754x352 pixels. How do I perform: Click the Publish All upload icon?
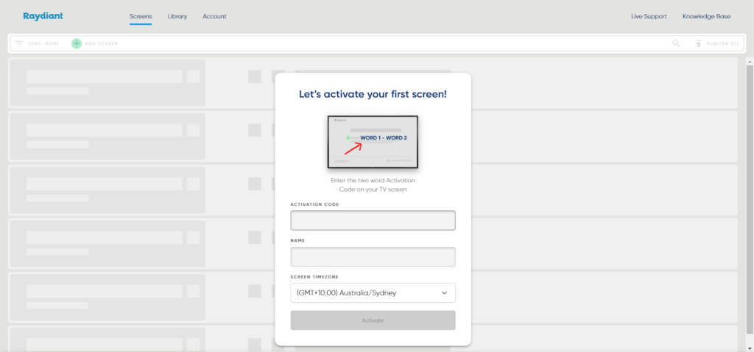coord(699,43)
